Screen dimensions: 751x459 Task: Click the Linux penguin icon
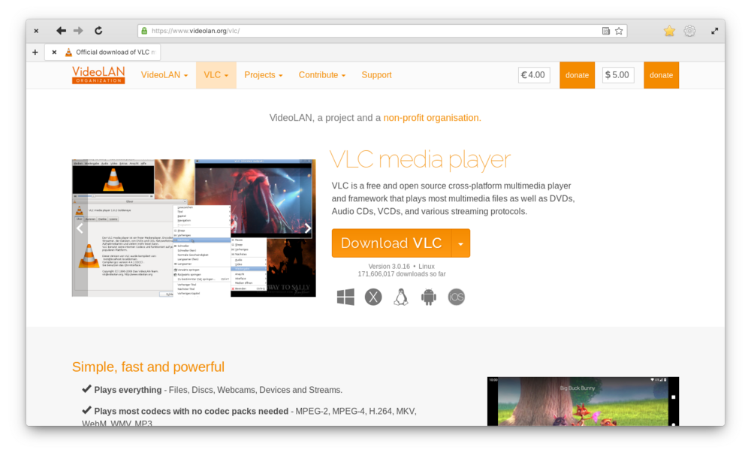[400, 297]
